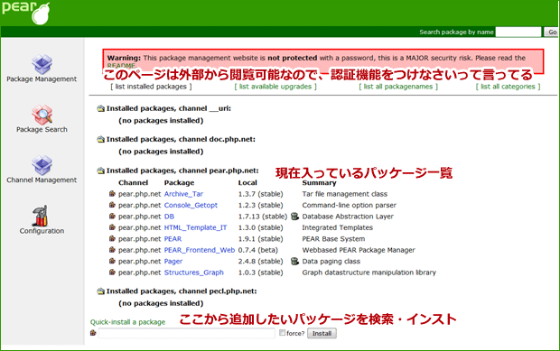Click the 0.7.4 (beta) version text
This screenshot has width=560, height=351.
(257, 250)
